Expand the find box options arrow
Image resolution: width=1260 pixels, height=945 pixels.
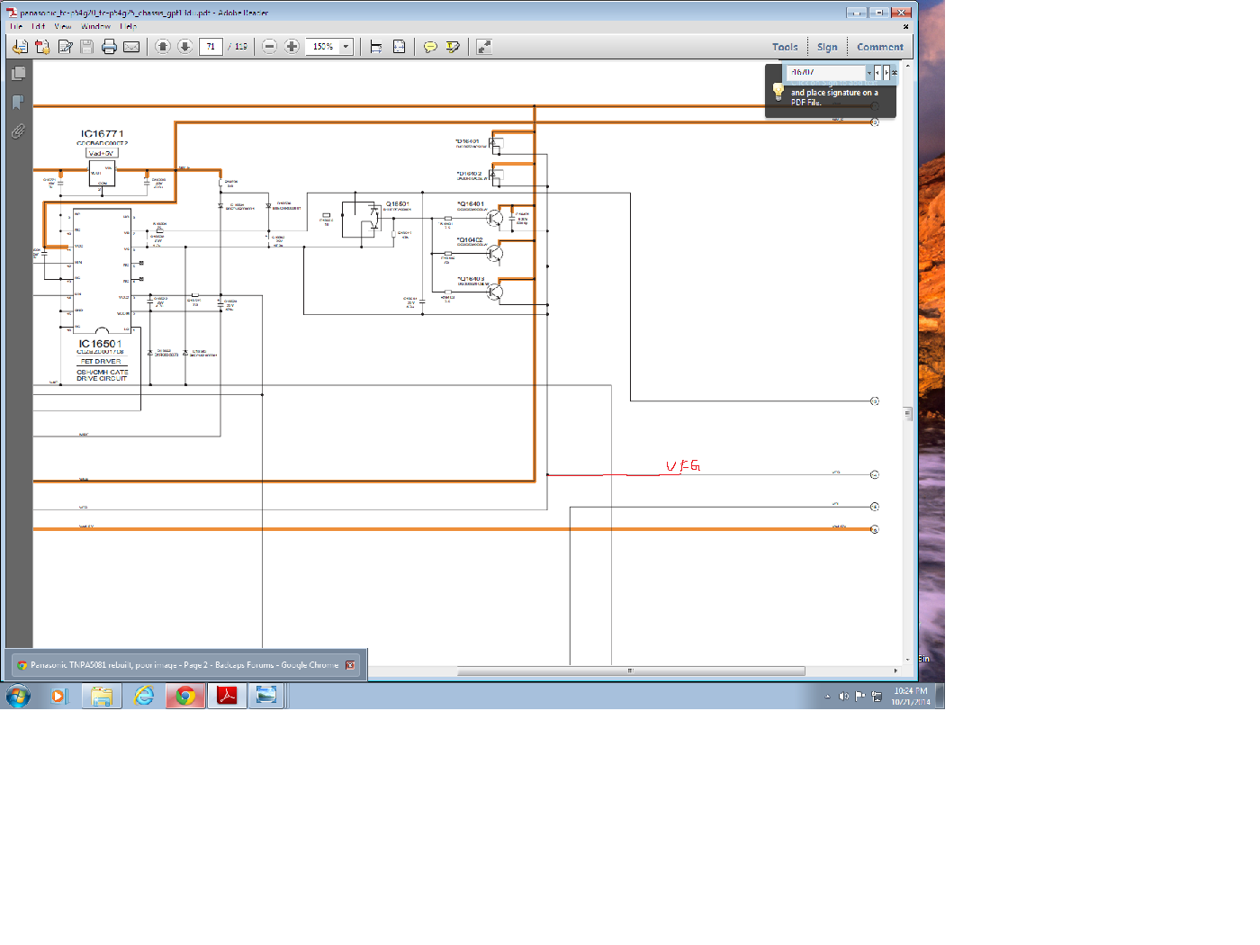(x=868, y=73)
